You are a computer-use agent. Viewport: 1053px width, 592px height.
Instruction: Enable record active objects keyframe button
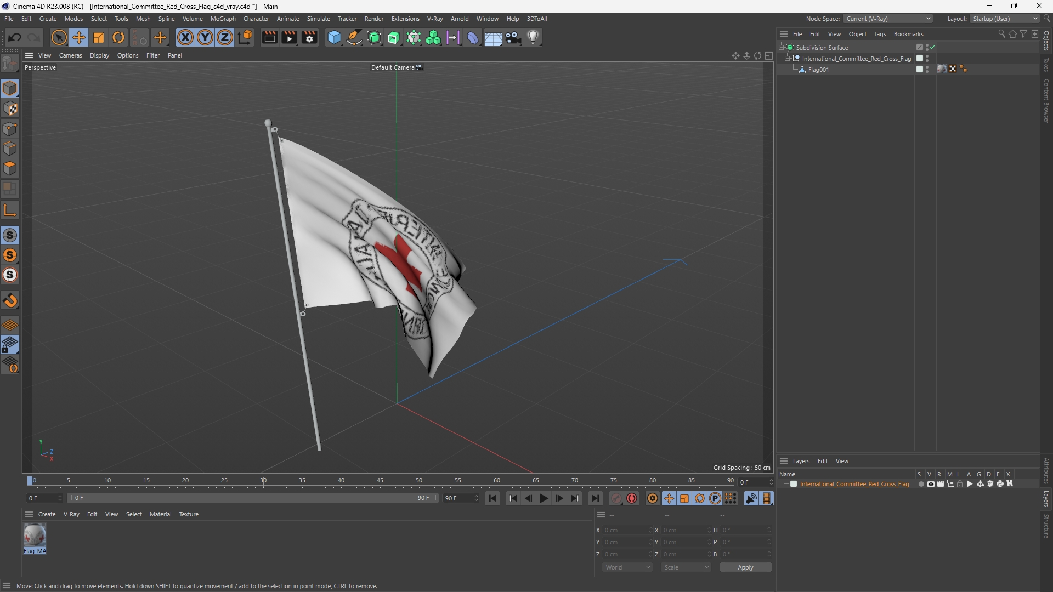pyautogui.click(x=616, y=498)
